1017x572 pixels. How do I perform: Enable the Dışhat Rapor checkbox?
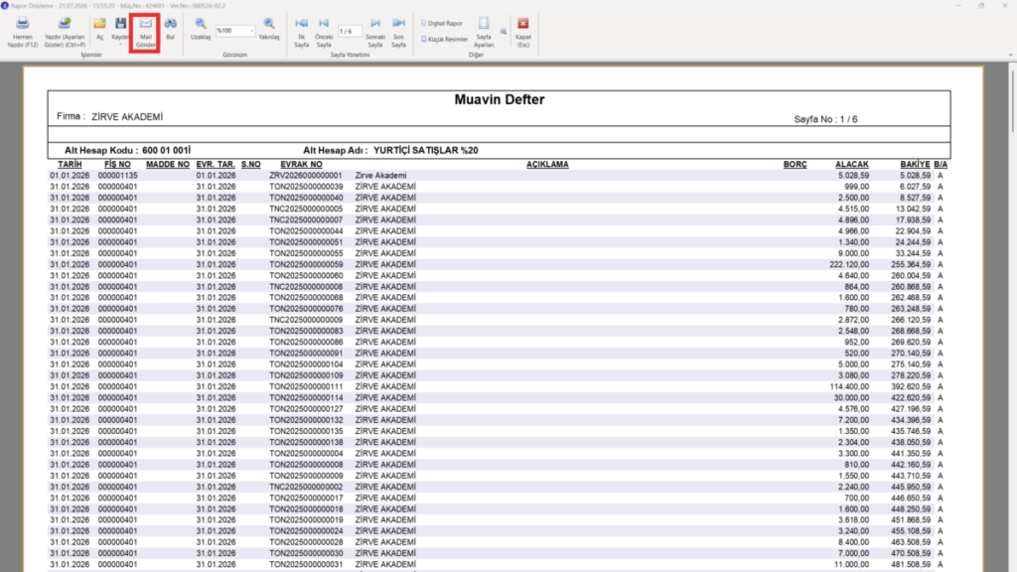click(423, 24)
